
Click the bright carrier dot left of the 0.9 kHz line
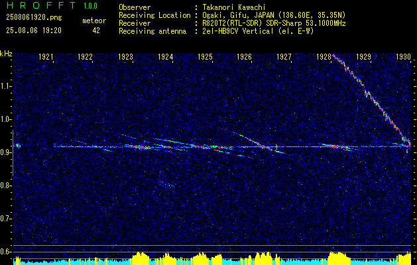tap(18, 146)
